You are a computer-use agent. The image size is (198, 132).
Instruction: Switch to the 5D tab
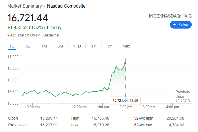point(28,46)
